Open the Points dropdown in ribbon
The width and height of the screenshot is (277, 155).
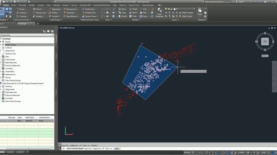click(22, 9)
